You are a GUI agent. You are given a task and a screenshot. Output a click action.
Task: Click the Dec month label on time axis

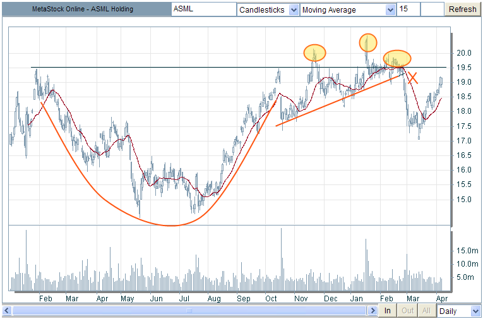point(330,299)
